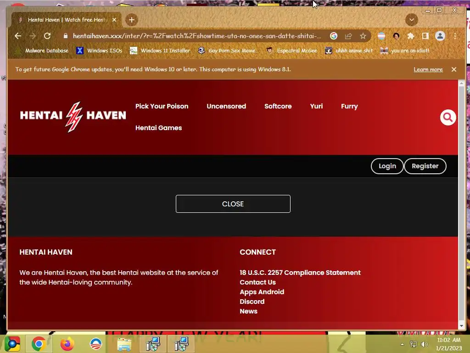Click the site logo in the header

click(73, 117)
